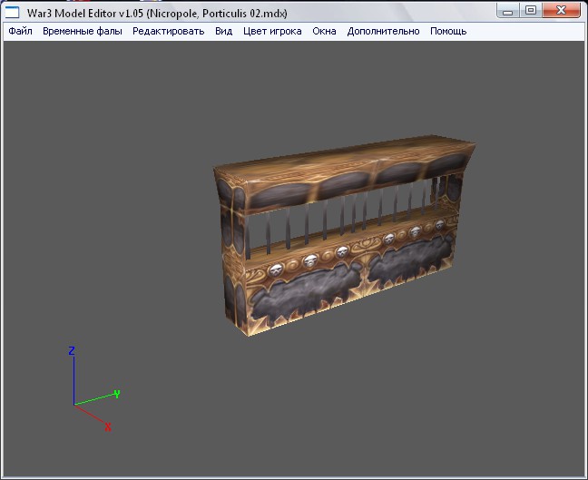Minimize the War3 Model Editor window
This screenshot has height=480, width=588.
[508, 11]
